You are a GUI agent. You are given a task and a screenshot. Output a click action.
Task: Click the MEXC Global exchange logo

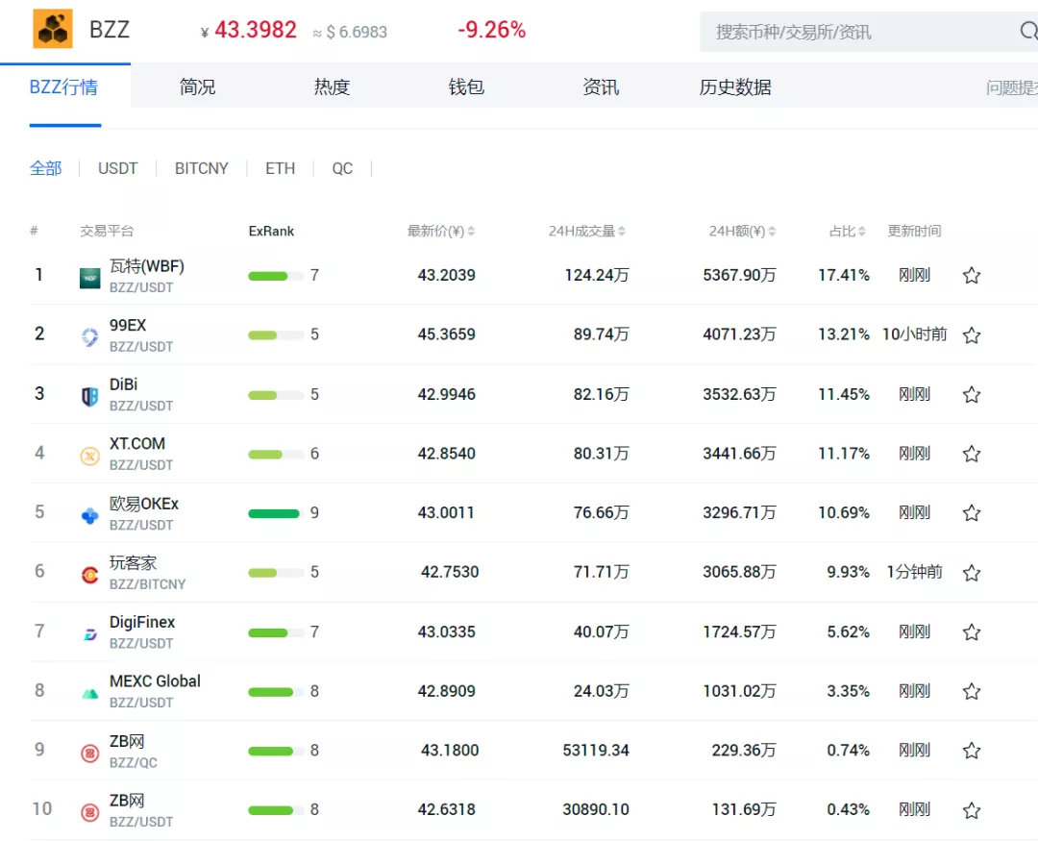(90, 693)
